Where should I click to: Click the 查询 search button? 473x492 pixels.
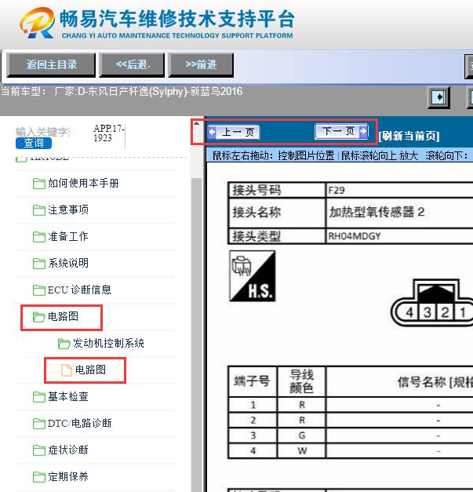coord(34,143)
